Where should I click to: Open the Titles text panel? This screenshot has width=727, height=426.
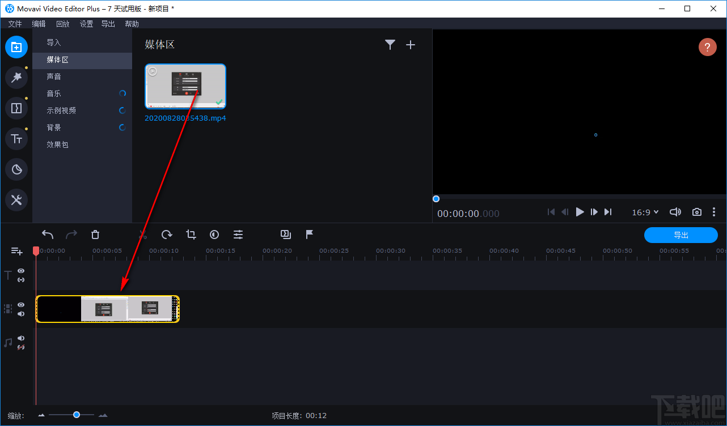tap(16, 139)
